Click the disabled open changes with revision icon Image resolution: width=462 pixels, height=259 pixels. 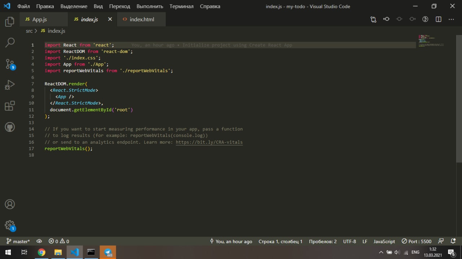399,19
